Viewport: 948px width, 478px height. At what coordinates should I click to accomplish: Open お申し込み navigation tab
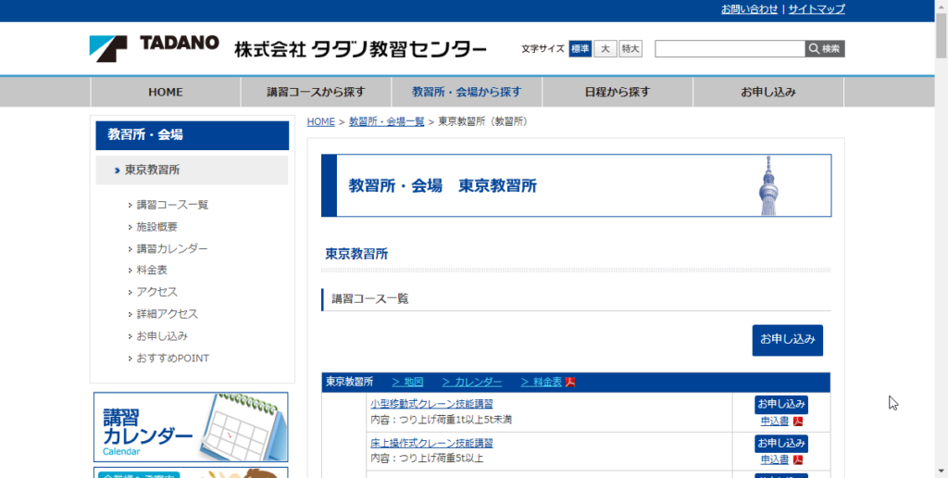pyautogui.click(x=768, y=92)
